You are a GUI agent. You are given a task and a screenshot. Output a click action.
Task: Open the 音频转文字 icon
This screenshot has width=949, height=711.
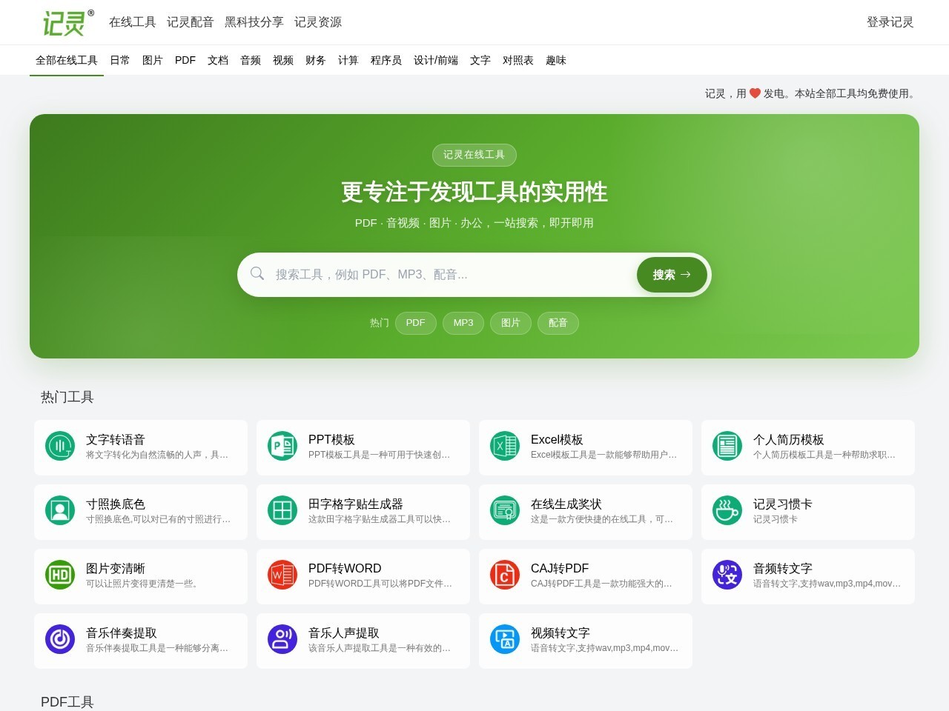pyautogui.click(x=727, y=575)
